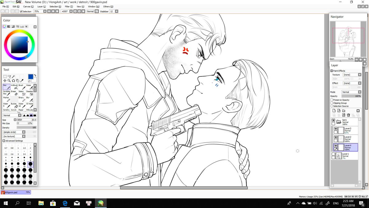Select the Move tool
Viewport: 369px width, 208px height.
click(5, 80)
